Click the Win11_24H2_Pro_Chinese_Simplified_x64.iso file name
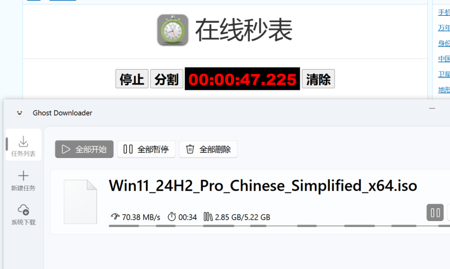 click(263, 186)
